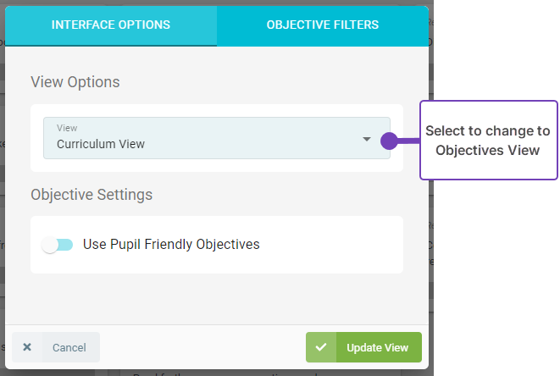Screen dimensions: 560x376
Task: Click the Use Pupil Friendly Objectives label
Action: coord(171,245)
